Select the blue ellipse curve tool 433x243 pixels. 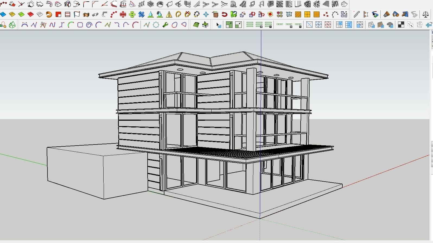click(174, 25)
